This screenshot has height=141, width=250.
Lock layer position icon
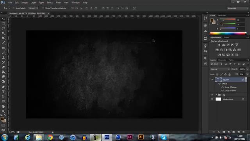(225, 74)
